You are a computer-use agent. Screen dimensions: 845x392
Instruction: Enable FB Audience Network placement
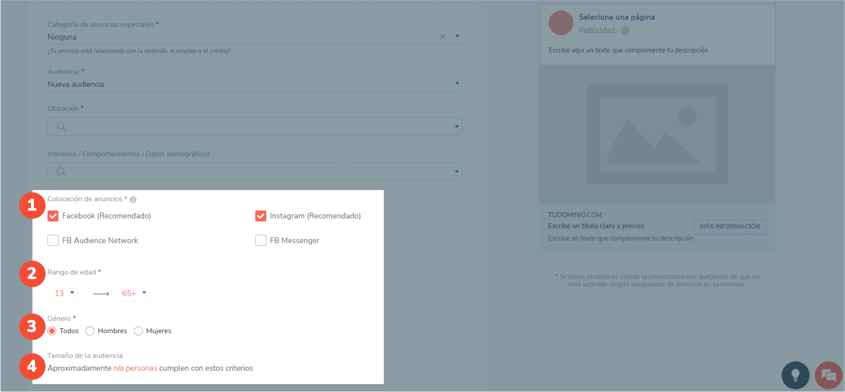[x=53, y=240]
